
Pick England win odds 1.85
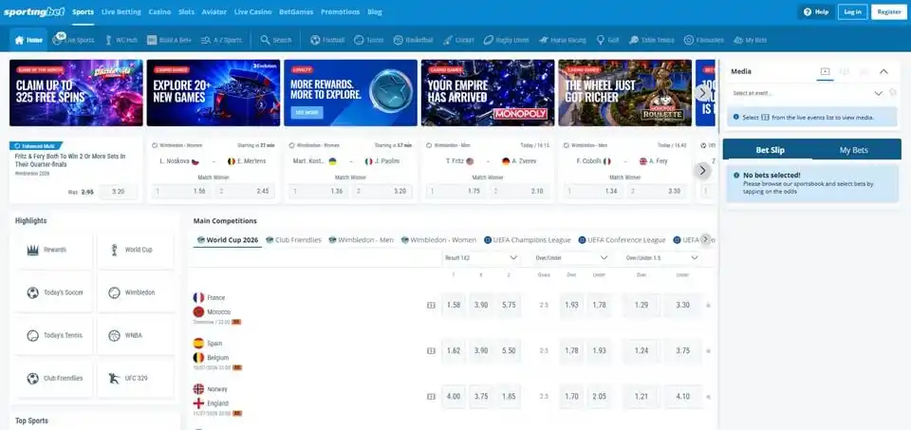point(509,397)
